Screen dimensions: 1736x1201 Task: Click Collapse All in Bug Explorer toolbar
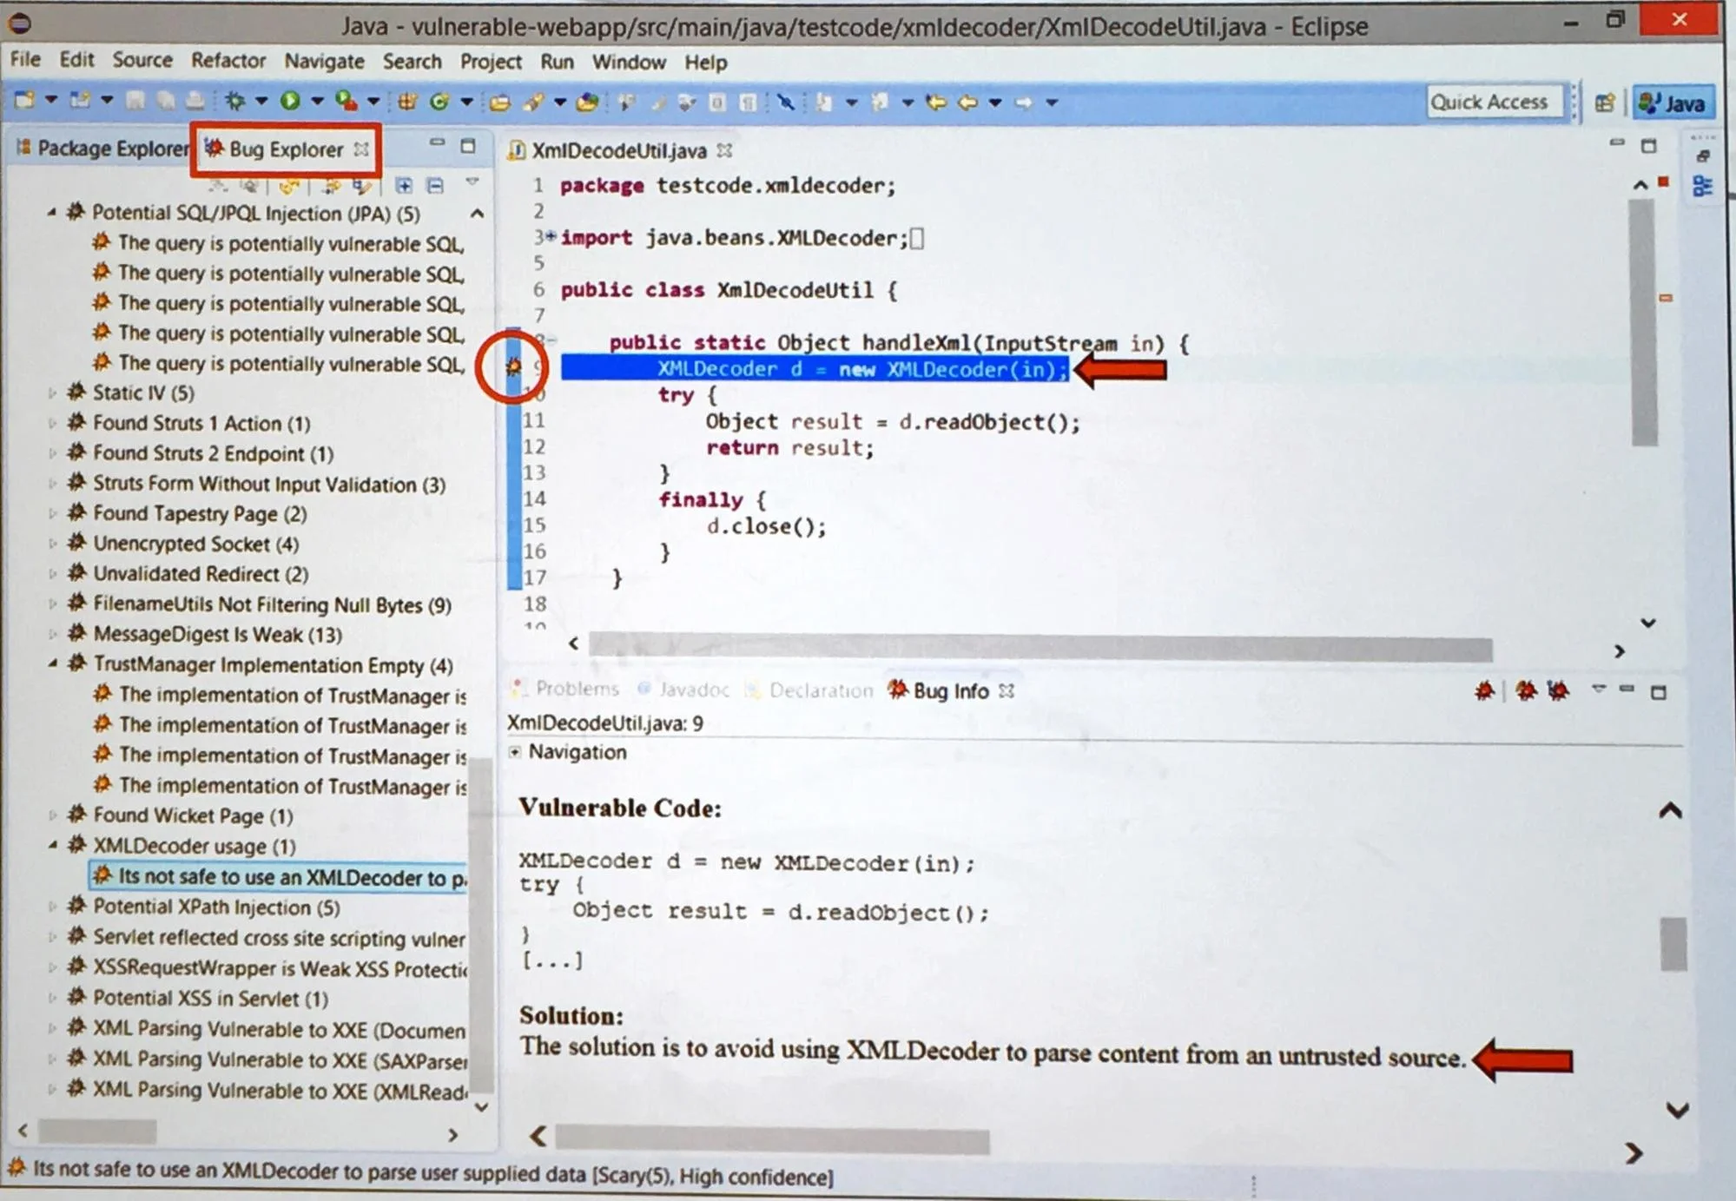click(x=435, y=185)
